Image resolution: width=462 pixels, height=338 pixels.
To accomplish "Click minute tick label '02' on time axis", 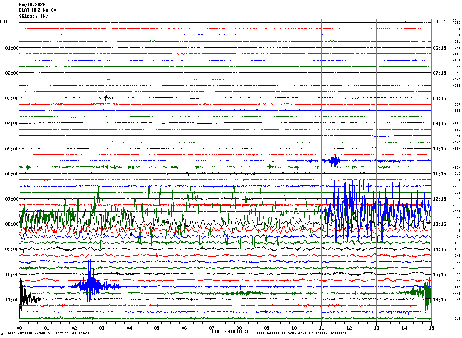I will point(74,328).
